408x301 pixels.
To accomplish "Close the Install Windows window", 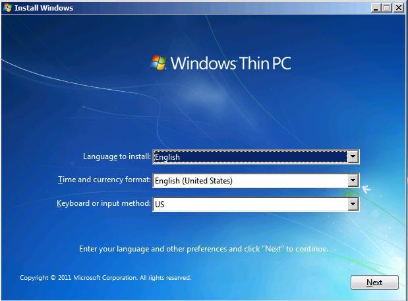I will [x=398, y=8].
